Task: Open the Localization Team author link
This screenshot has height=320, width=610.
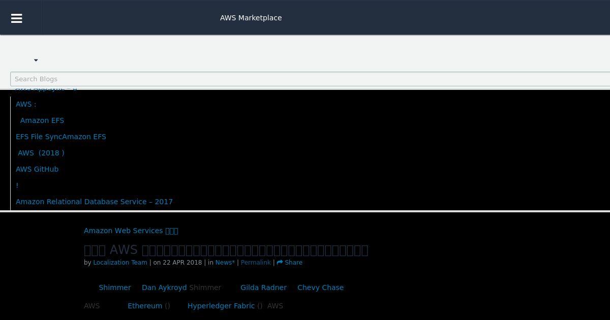Action: click(120, 263)
